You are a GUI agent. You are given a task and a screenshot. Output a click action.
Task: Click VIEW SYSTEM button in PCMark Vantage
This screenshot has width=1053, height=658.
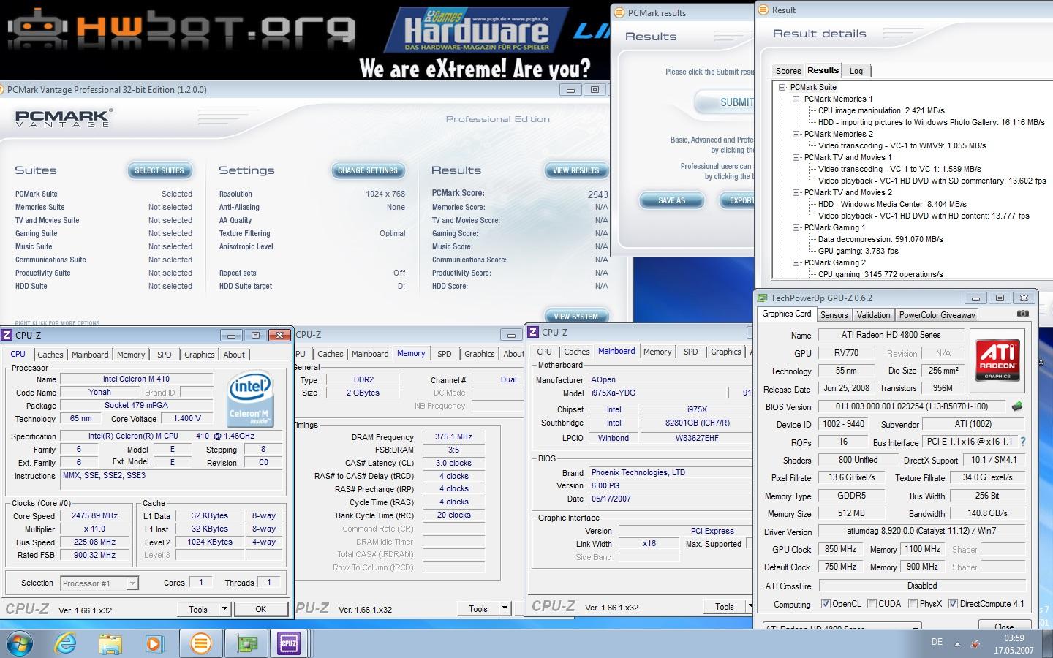576,317
